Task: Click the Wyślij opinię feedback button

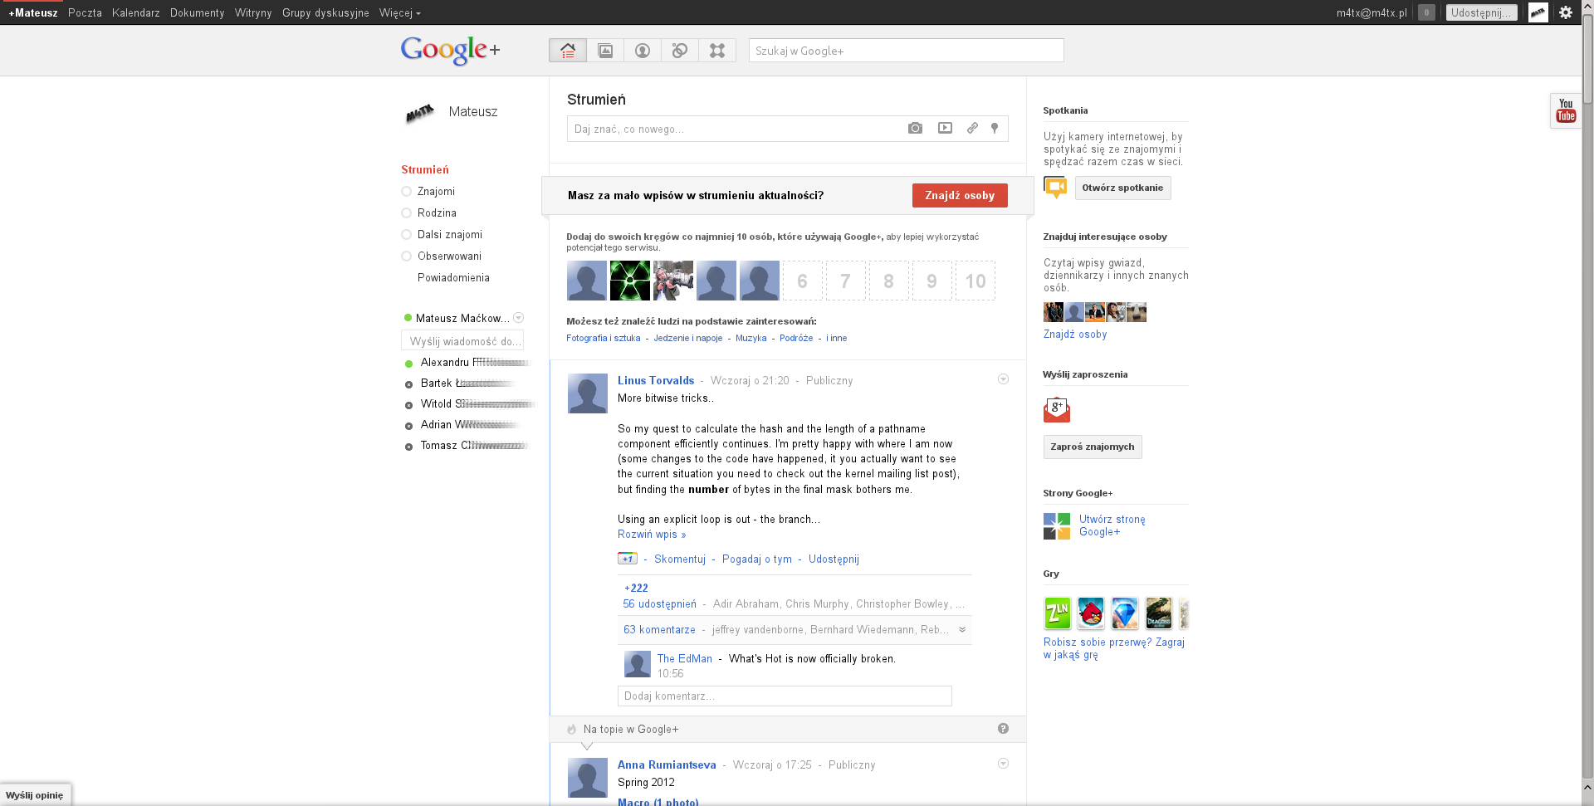Action: (35, 795)
